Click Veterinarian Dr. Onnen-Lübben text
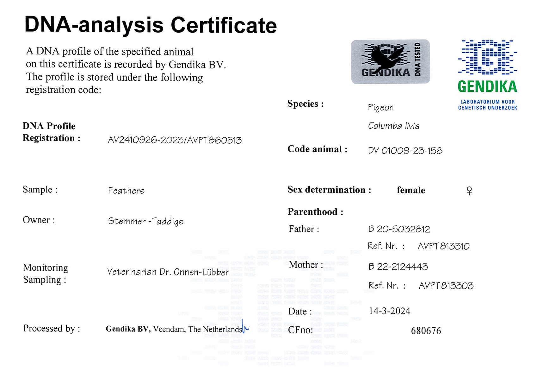The image size is (544, 385). click(x=169, y=272)
